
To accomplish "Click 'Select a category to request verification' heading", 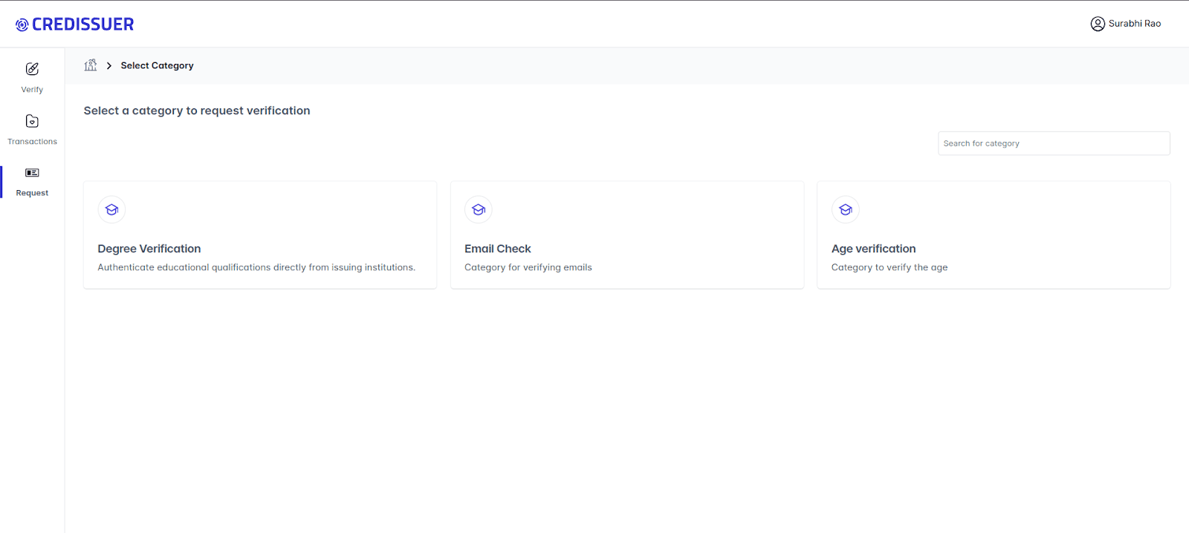I will (197, 111).
